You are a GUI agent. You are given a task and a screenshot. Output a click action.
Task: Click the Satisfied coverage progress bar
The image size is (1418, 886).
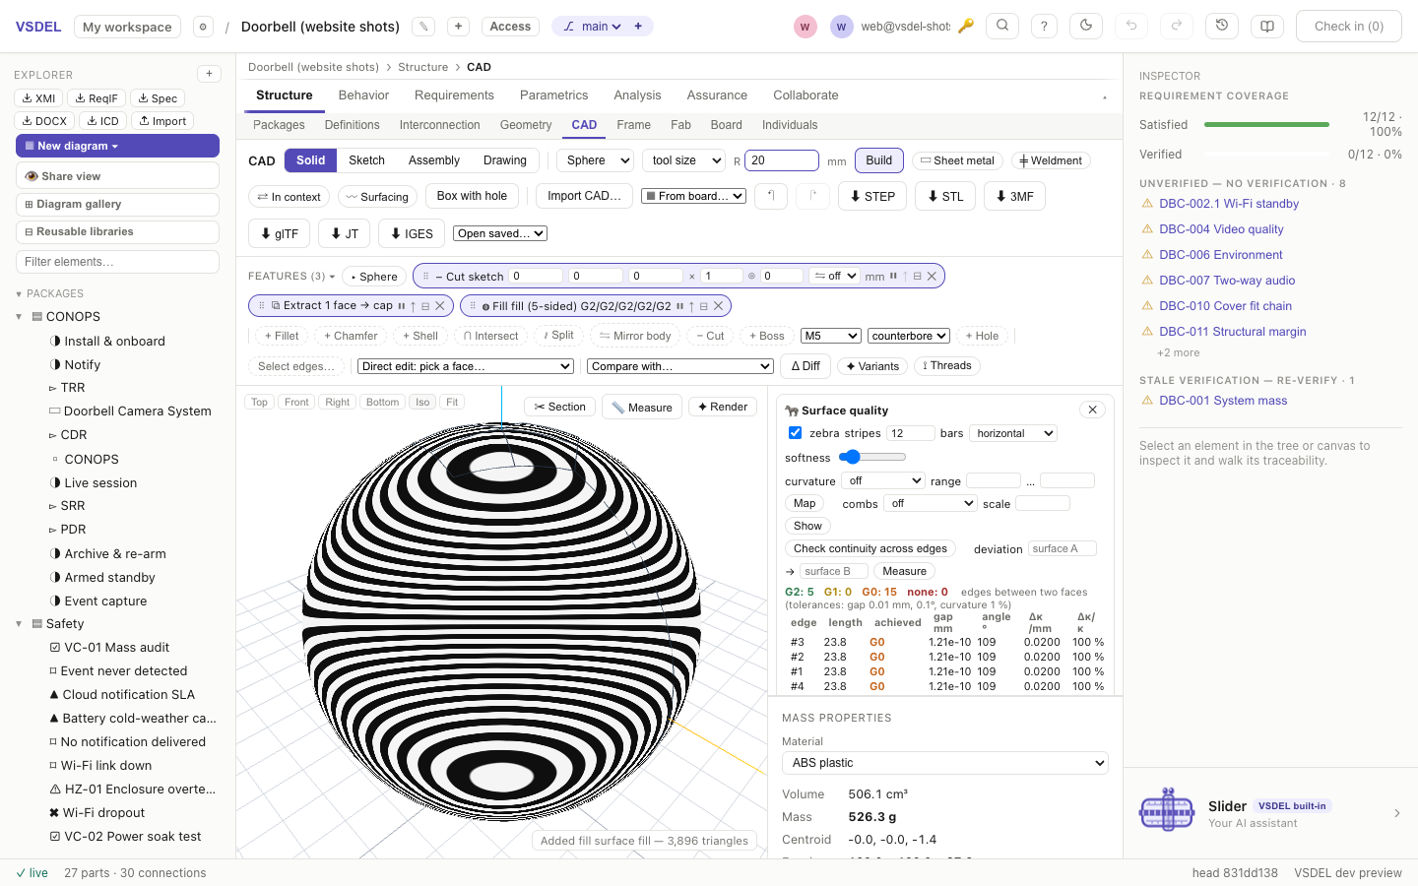(x=1266, y=125)
